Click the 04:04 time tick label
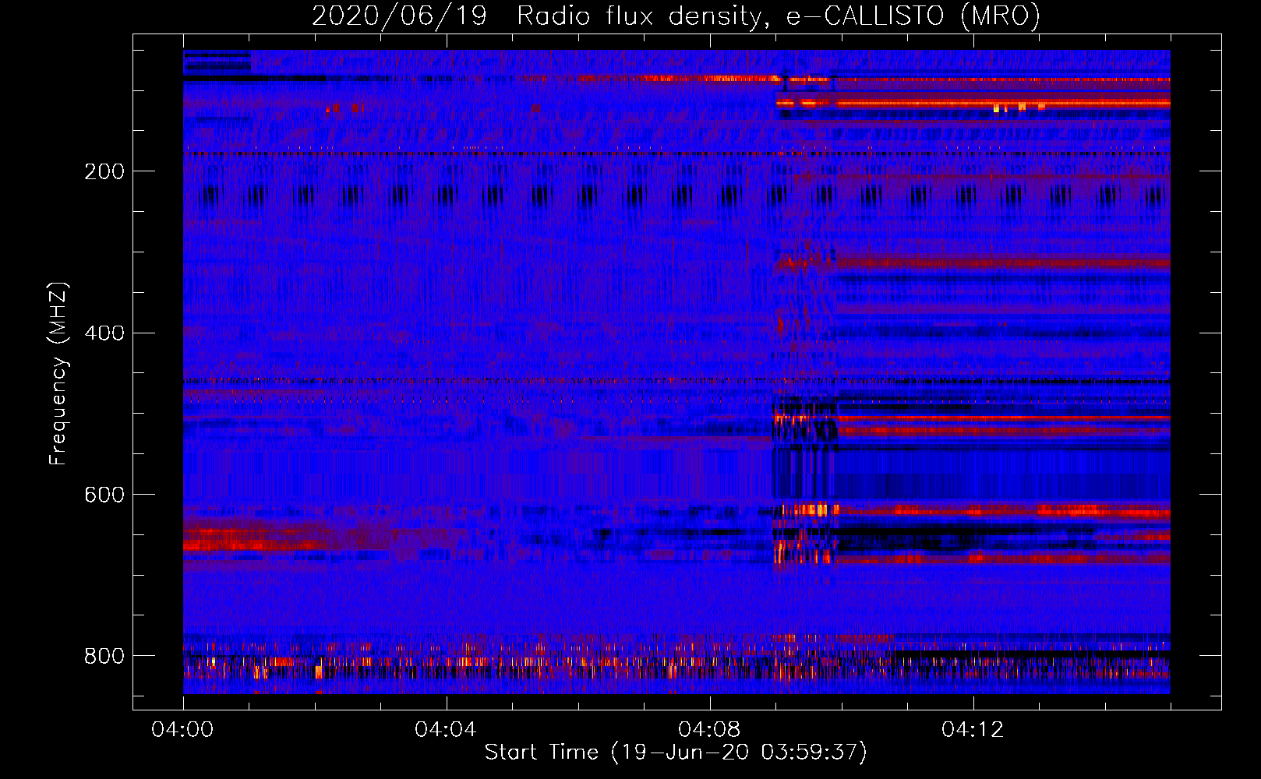The image size is (1261, 779). coord(446,730)
